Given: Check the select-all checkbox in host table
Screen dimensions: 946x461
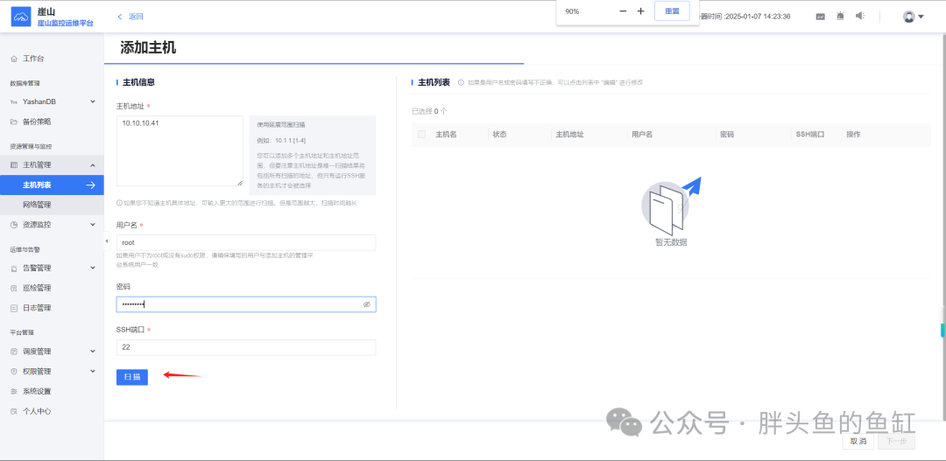Looking at the screenshot, I should 421,135.
